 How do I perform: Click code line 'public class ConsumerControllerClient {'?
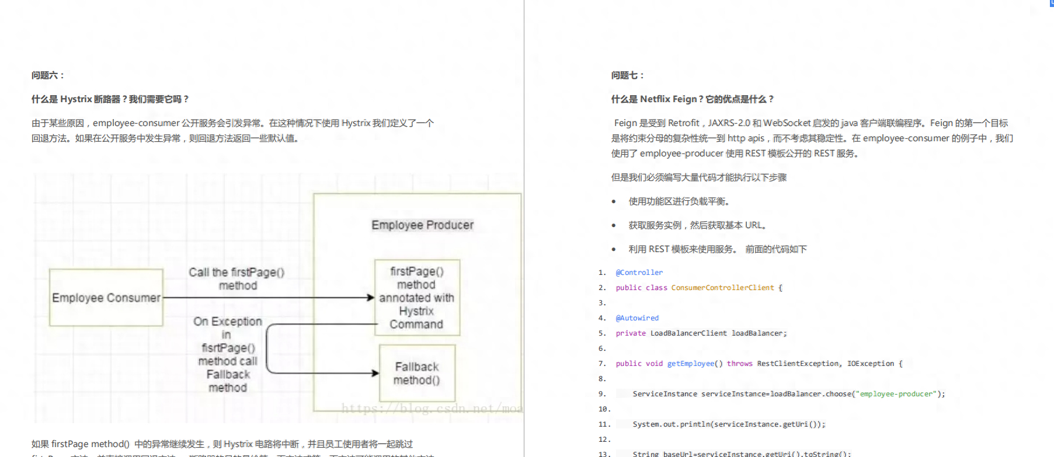(x=699, y=288)
